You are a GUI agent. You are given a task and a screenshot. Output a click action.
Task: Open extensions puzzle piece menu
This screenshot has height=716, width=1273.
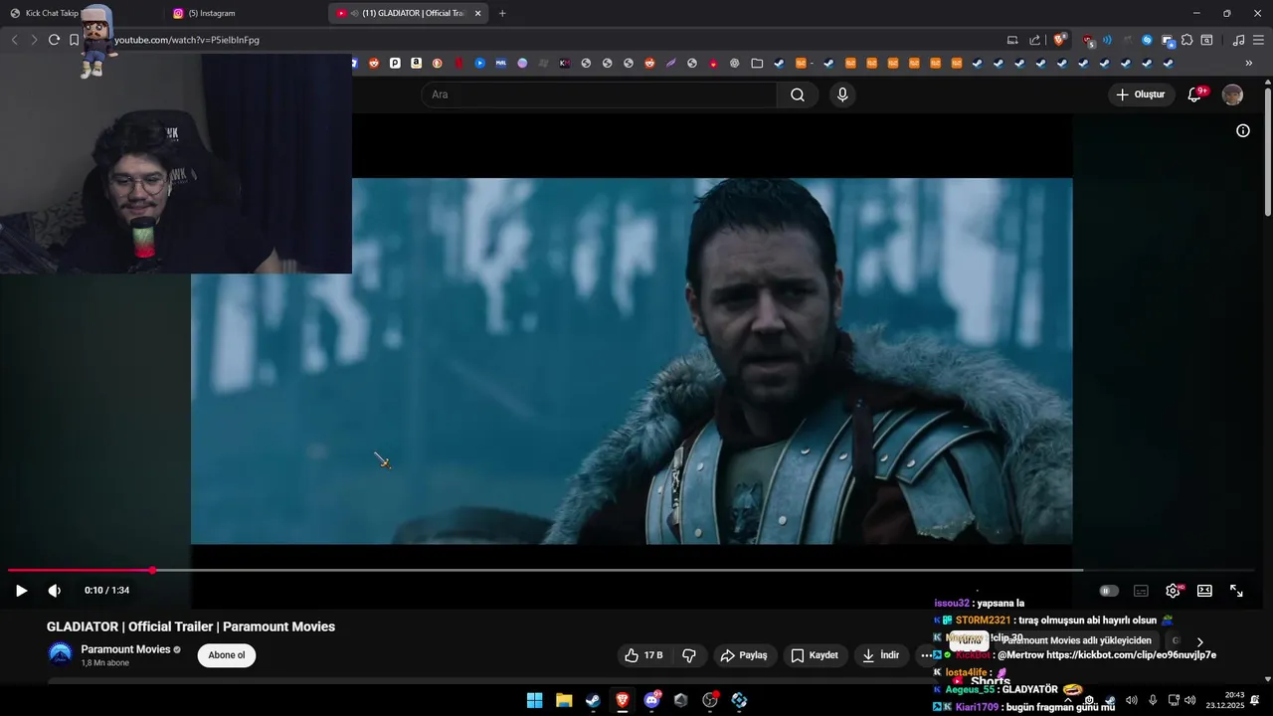pyautogui.click(x=1186, y=40)
